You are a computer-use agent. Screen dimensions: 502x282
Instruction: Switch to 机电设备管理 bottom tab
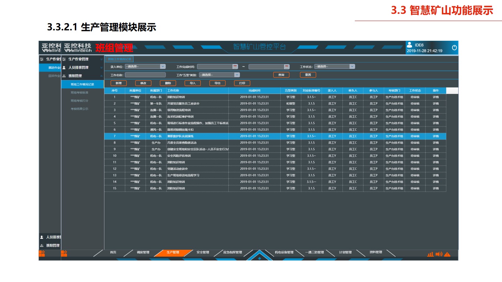[284, 252]
